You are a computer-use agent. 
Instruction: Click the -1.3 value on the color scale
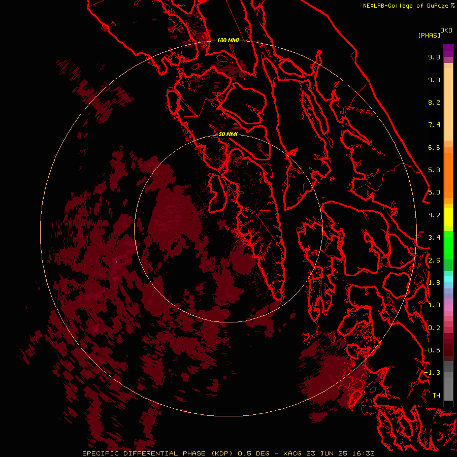click(x=432, y=373)
